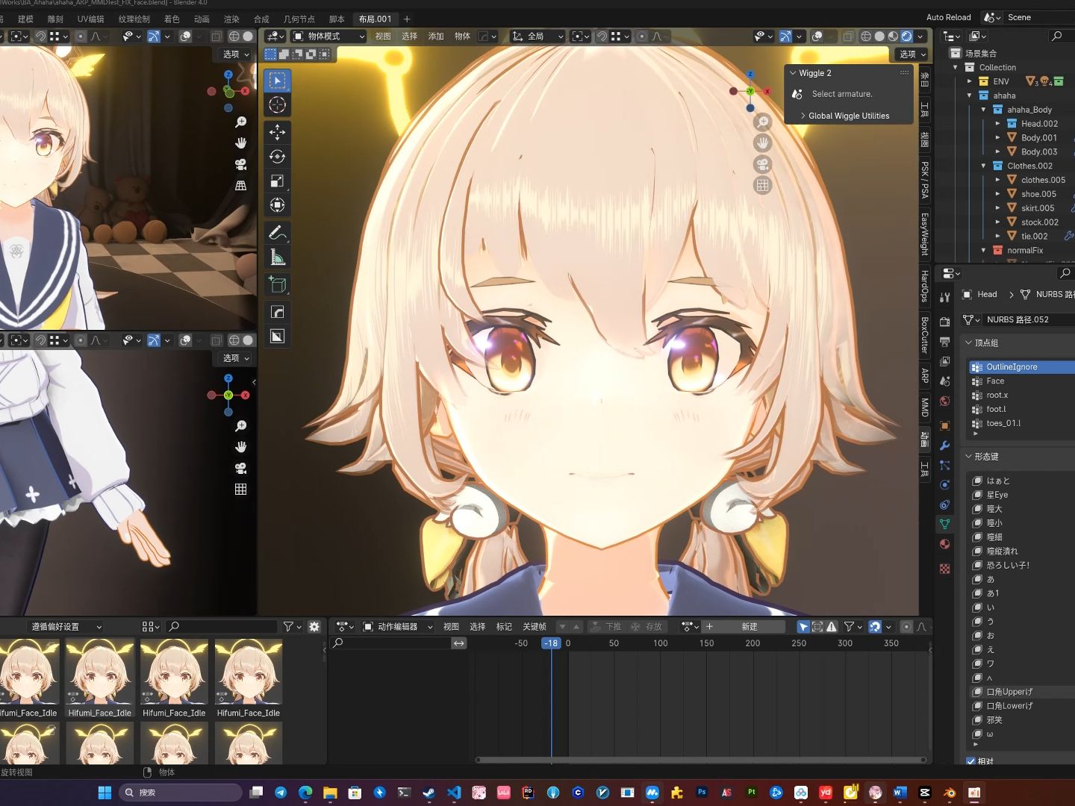This screenshot has height=806, width=1075.
Task: Choose the Scale tool
Action: pyautogui.click(x=277, y=181)
